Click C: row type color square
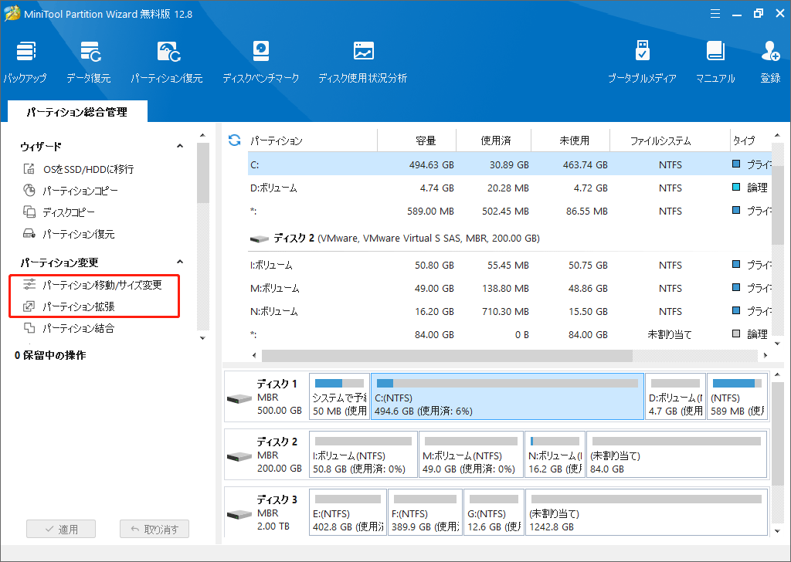Viewport: 791px width, 562px height. pyautogui.click(x=736, y=164)
